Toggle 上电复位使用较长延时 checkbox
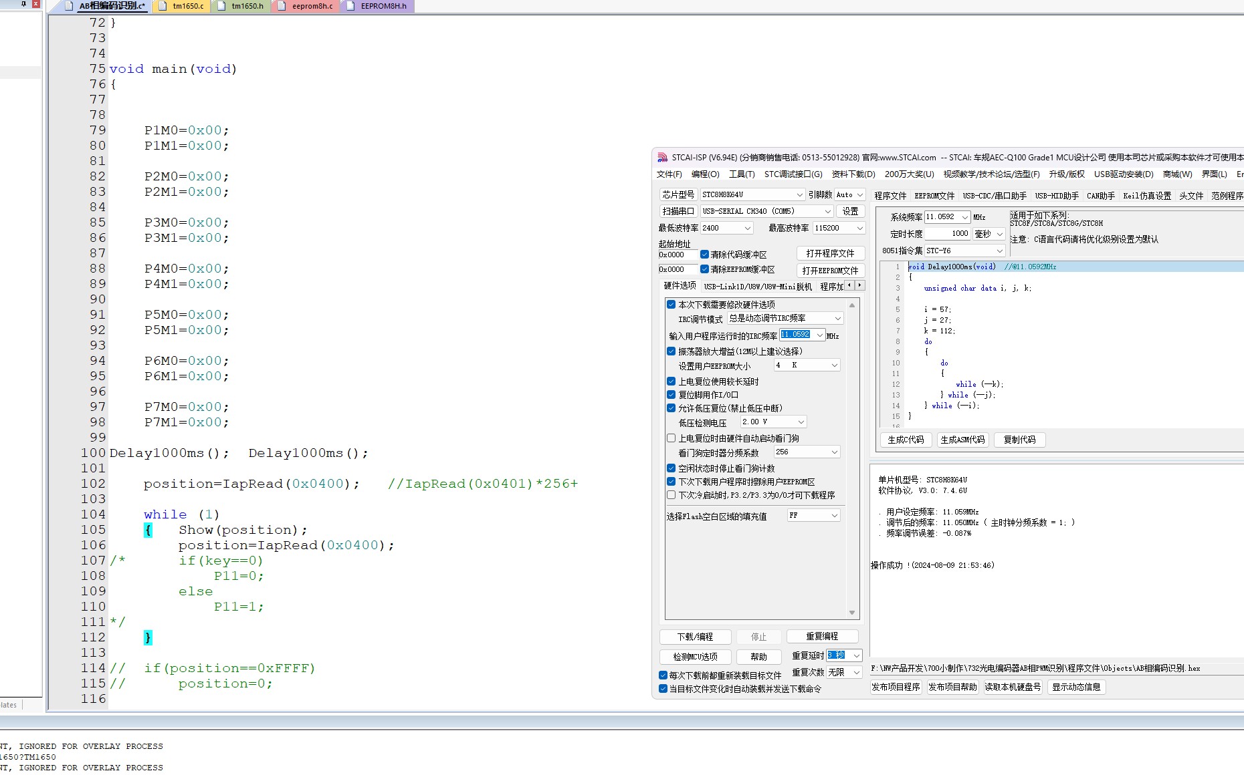Screen dimensions: 1244x775 point(671,381)
